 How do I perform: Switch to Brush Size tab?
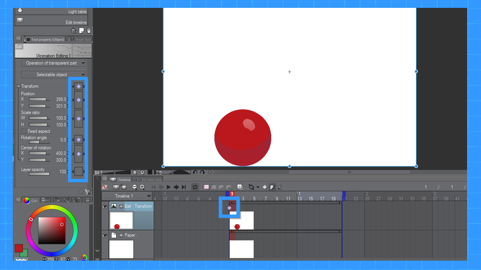click(80, 39)
